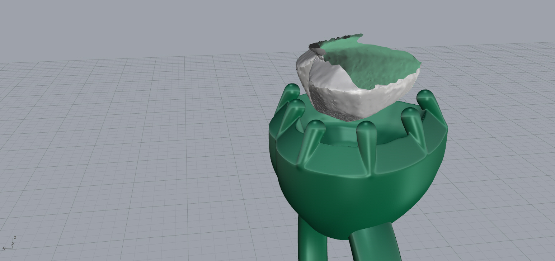
Task: Click the y axis label
Action: coord(4,248)
